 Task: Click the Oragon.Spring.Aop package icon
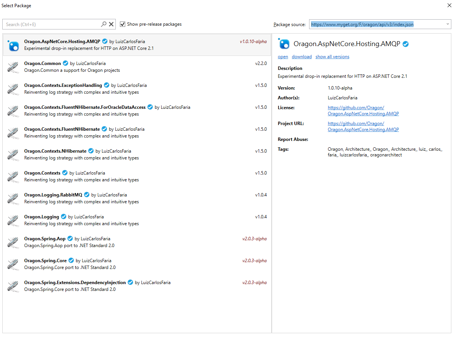tap(13, 242)
